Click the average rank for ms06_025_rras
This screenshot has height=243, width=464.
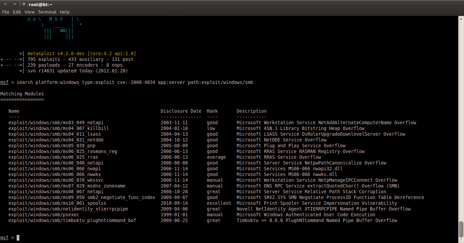(x=216, y=157)
